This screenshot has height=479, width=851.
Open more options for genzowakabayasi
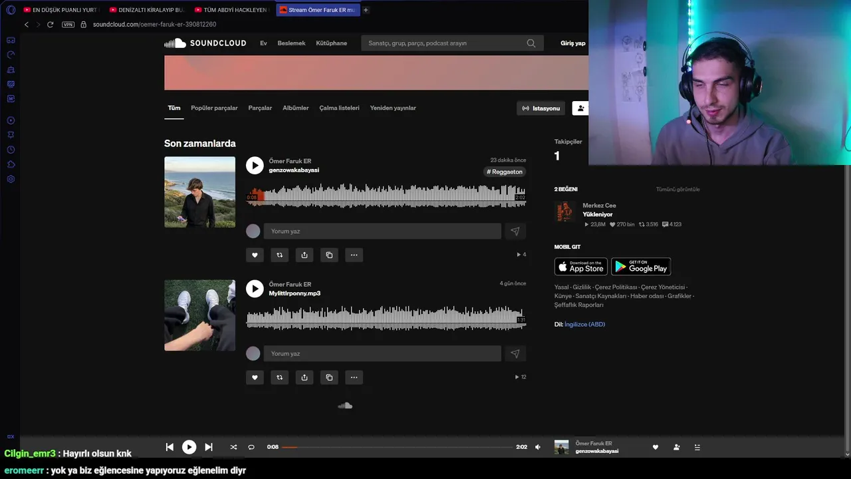[x=354, y=255]
